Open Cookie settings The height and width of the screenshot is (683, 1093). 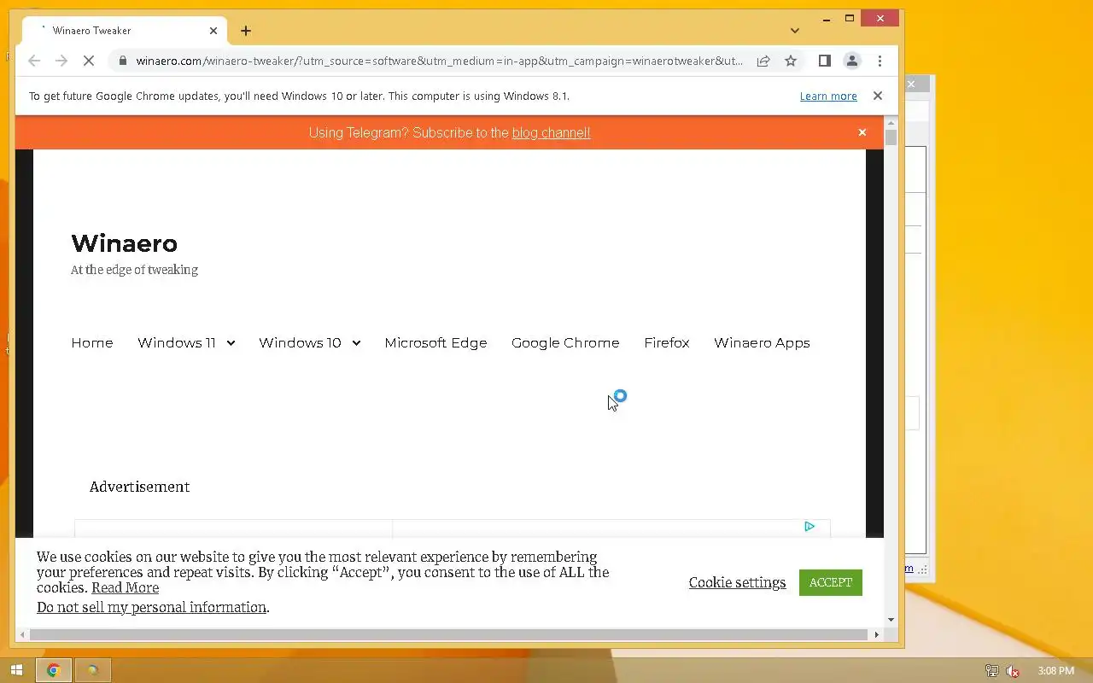point(737,582)
